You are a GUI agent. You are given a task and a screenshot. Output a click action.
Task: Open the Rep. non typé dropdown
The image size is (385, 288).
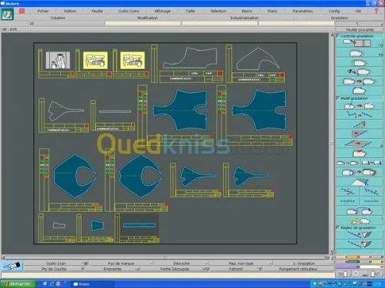click(241, 263)
